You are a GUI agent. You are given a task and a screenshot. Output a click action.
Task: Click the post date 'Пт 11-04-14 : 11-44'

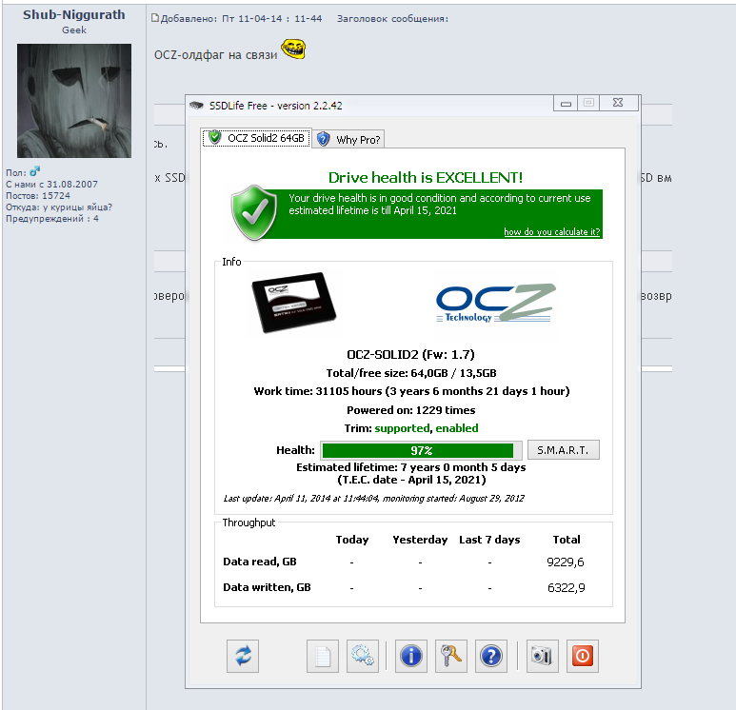pos(271,19)
